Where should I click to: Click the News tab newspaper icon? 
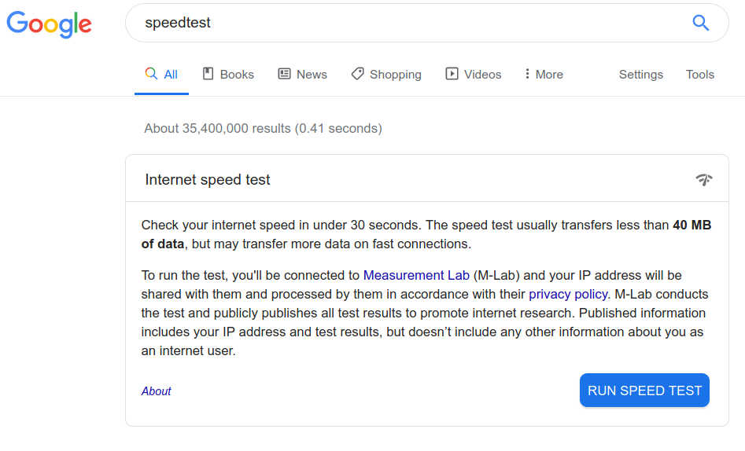tap(284, 74)
